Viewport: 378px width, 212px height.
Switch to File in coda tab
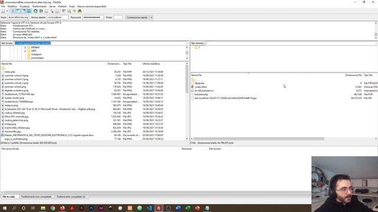[x=9, y=197]
